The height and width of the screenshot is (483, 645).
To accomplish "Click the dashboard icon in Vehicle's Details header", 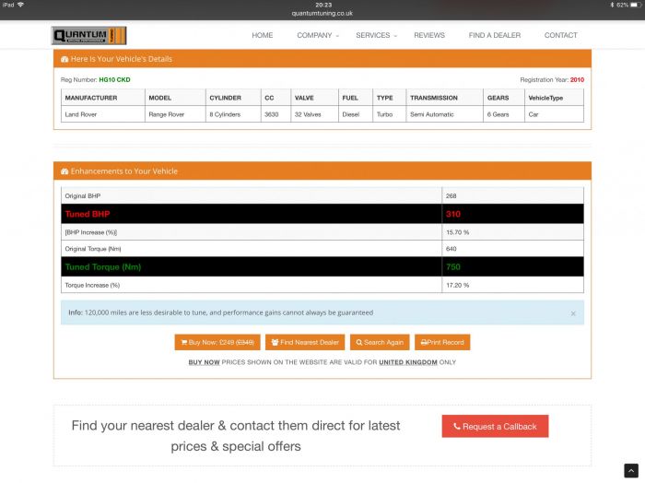I will click(x=64, y=59).
